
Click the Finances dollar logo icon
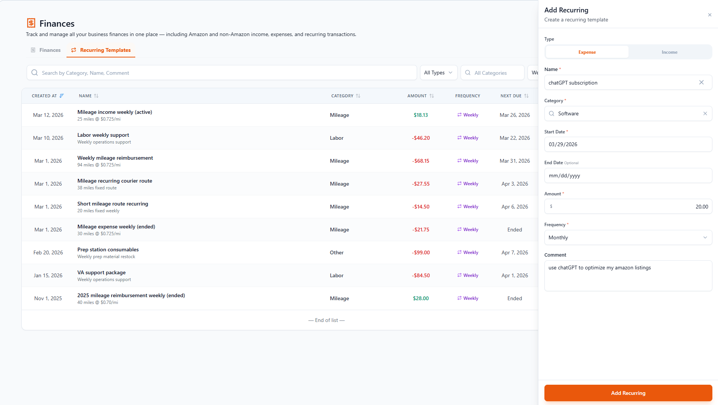click(31, 23)
